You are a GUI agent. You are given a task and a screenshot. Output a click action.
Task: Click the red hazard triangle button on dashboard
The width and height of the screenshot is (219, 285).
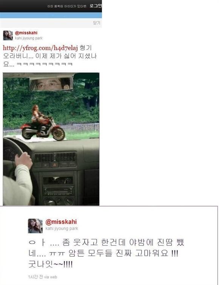click(x=55, y=165)
